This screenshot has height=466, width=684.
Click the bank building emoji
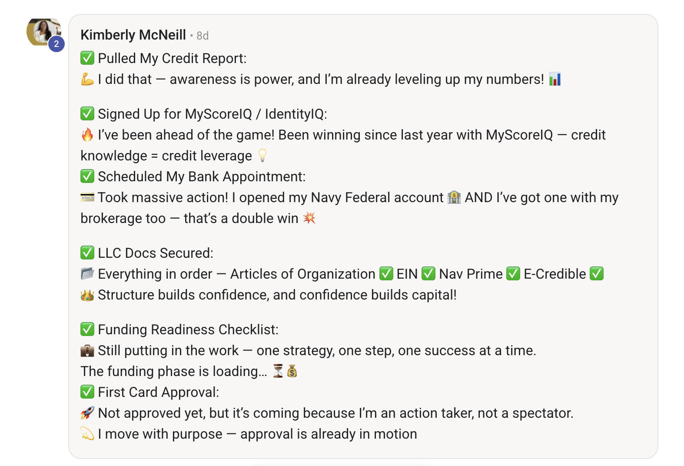[454, 197]
